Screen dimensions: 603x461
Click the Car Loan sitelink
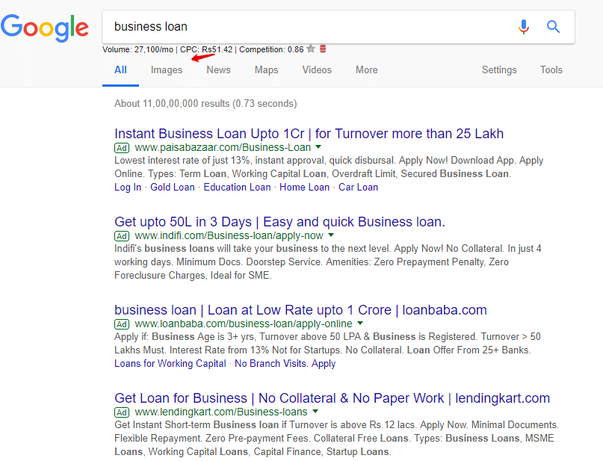pyautogui.click(x=358, y=188)
